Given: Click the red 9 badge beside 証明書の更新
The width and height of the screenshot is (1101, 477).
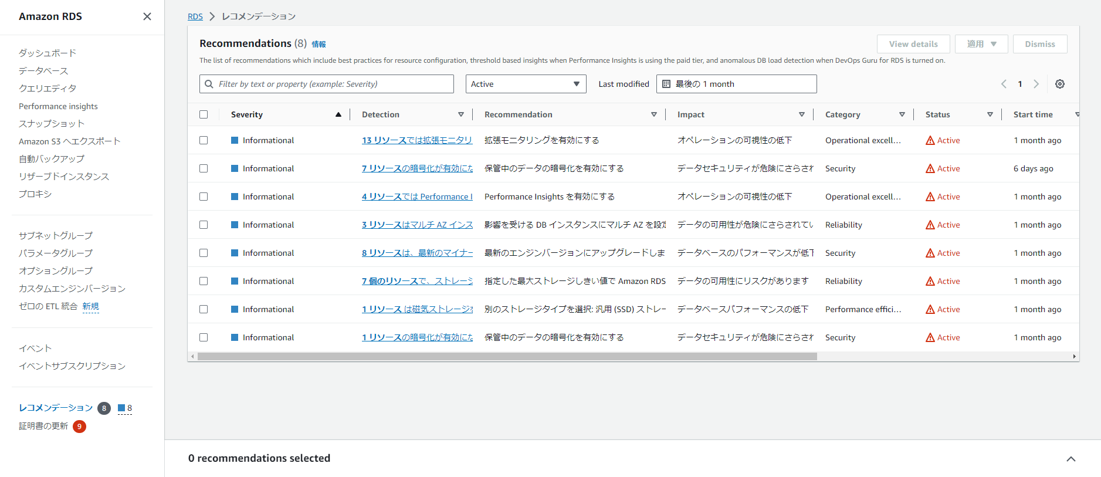Looking at the screenshot, I should coord(79,427).
